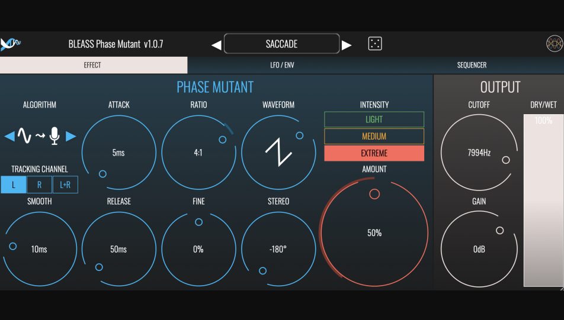Viewport: 564px width, 320px height.
Task: Click the GAIN knob showing 0dB
Action: click(x=479, y=249)
